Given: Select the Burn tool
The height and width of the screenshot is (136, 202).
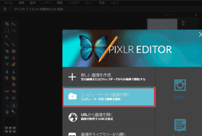Looking at the screenshot, I should (13, 85).
